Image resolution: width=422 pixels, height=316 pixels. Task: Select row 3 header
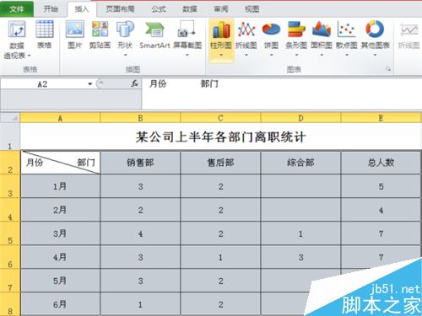click(x=10, y=186)
